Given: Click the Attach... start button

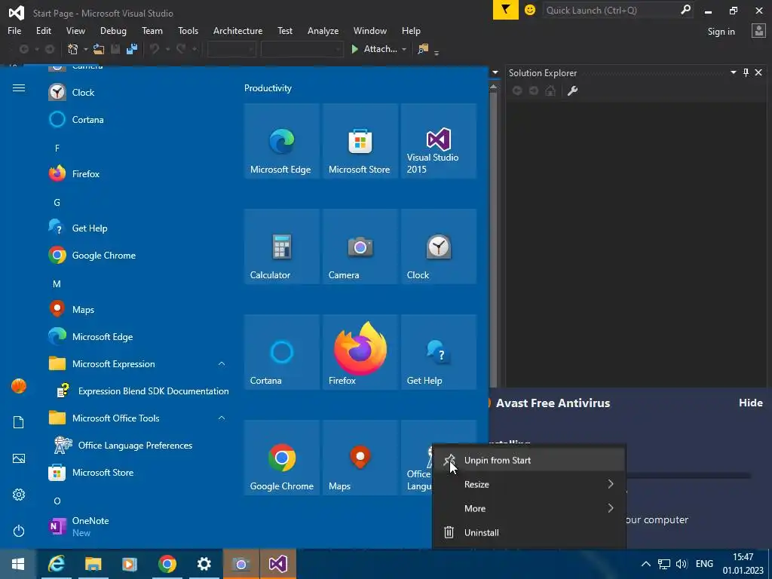Looking at the screenshot, I should pos(374,49).
